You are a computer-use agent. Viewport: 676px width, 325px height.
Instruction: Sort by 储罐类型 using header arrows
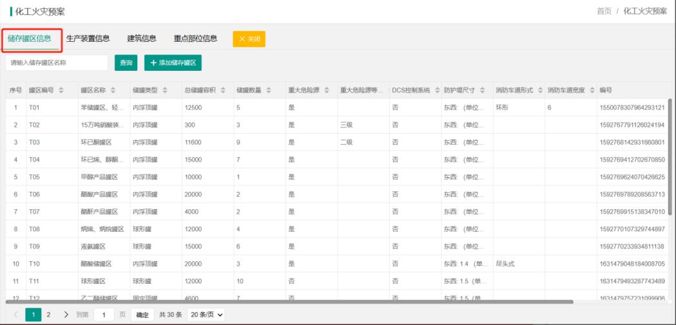pos(165,90)
